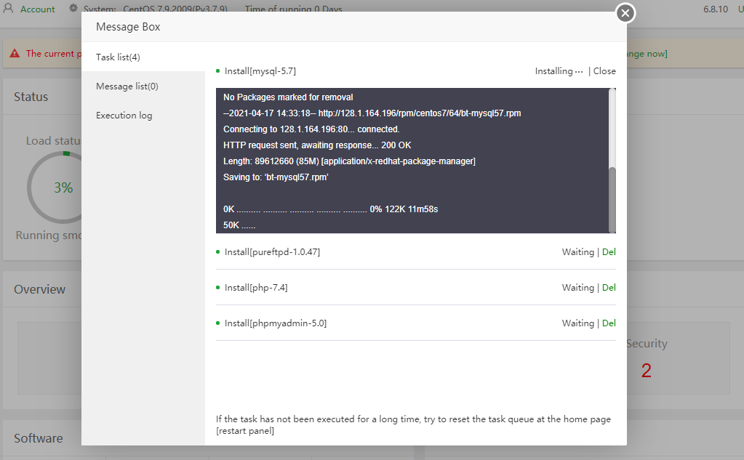Click the Load status 3% gauge
This screenshot has height=460, width=744.
pos(63,187)
